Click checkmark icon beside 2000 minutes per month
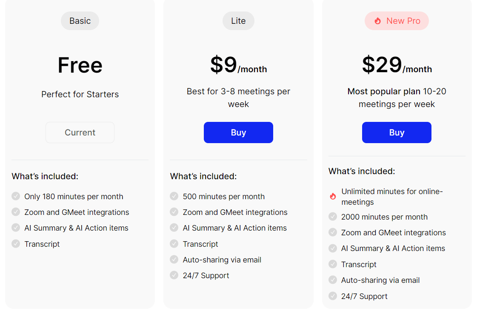The image size is (477, 313). pos(333,217)
